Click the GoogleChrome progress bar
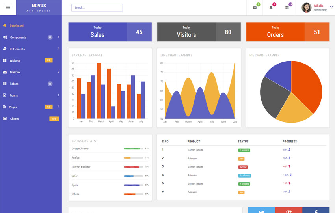 [133, 149]
